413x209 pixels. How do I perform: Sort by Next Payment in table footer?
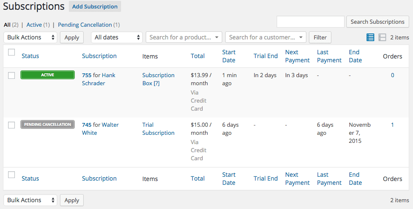(297, 178)
